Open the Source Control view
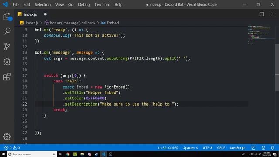 click(7, 47)
